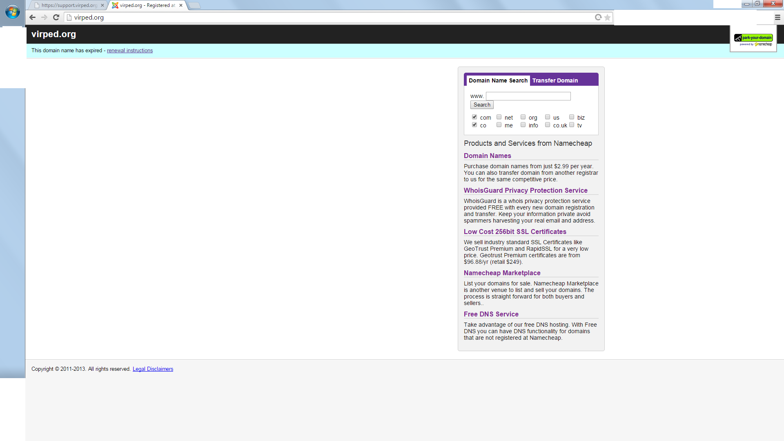The width and height of the screenshot is (784, 441).
Task: Check the net extension checkbox
Action: coord(499,117)
